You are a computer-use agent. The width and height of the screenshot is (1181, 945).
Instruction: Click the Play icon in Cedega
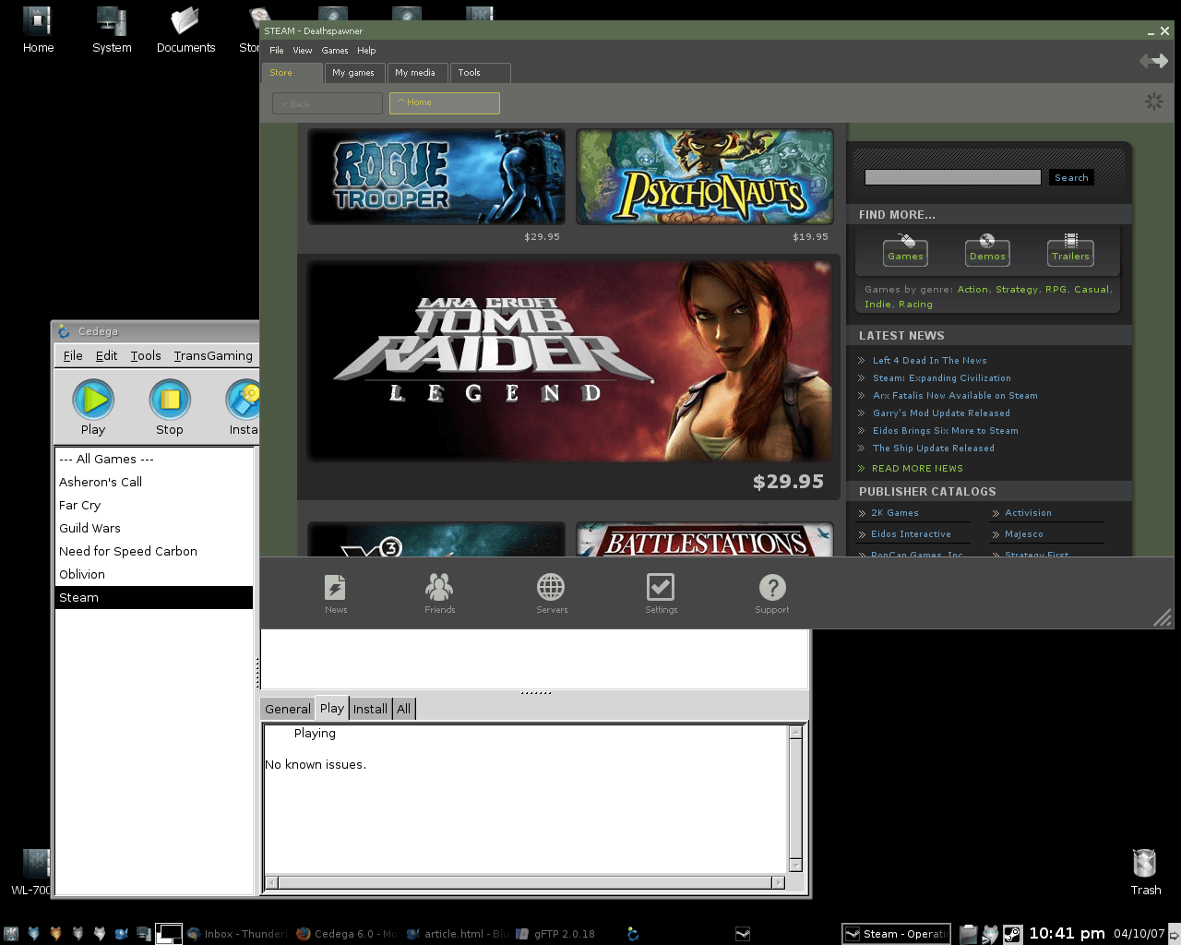93,400
